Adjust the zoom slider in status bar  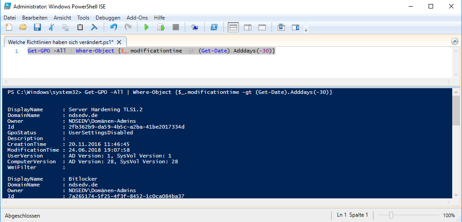tap(391, 215)
